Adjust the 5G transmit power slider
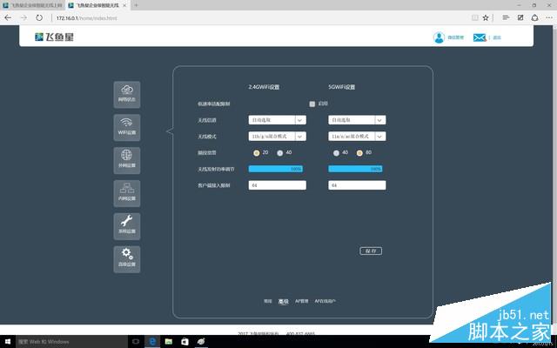 tap(355, 169)
